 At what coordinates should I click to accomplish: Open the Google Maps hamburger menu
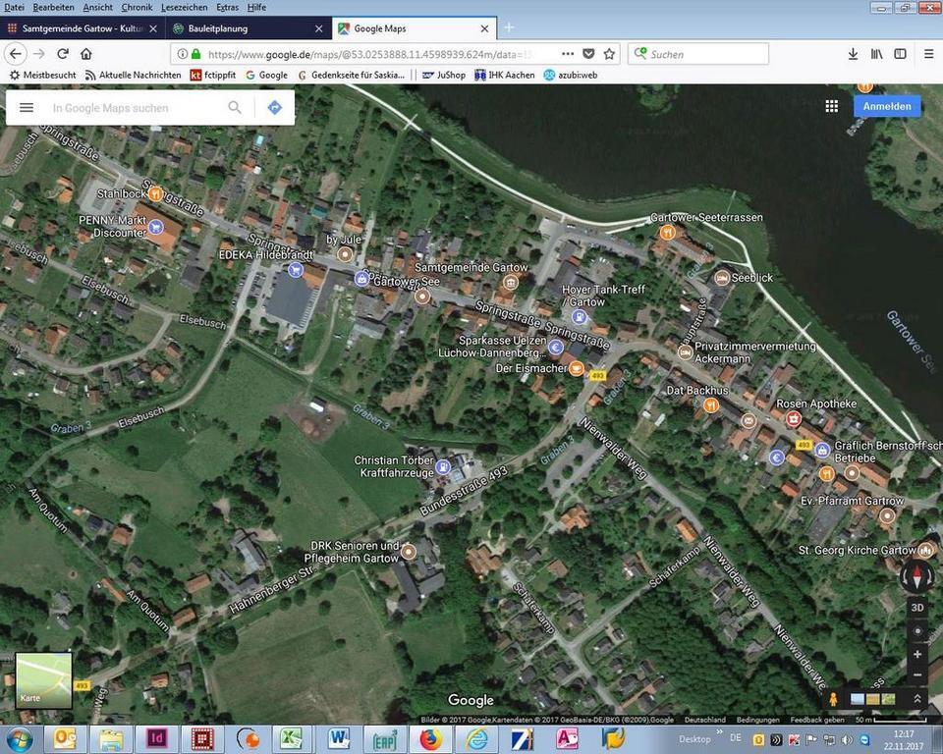(27, 108)
